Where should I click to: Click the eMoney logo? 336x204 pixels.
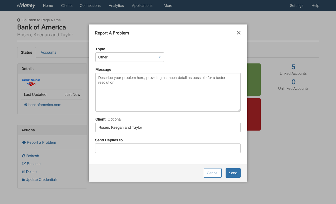tap(26, 6)
